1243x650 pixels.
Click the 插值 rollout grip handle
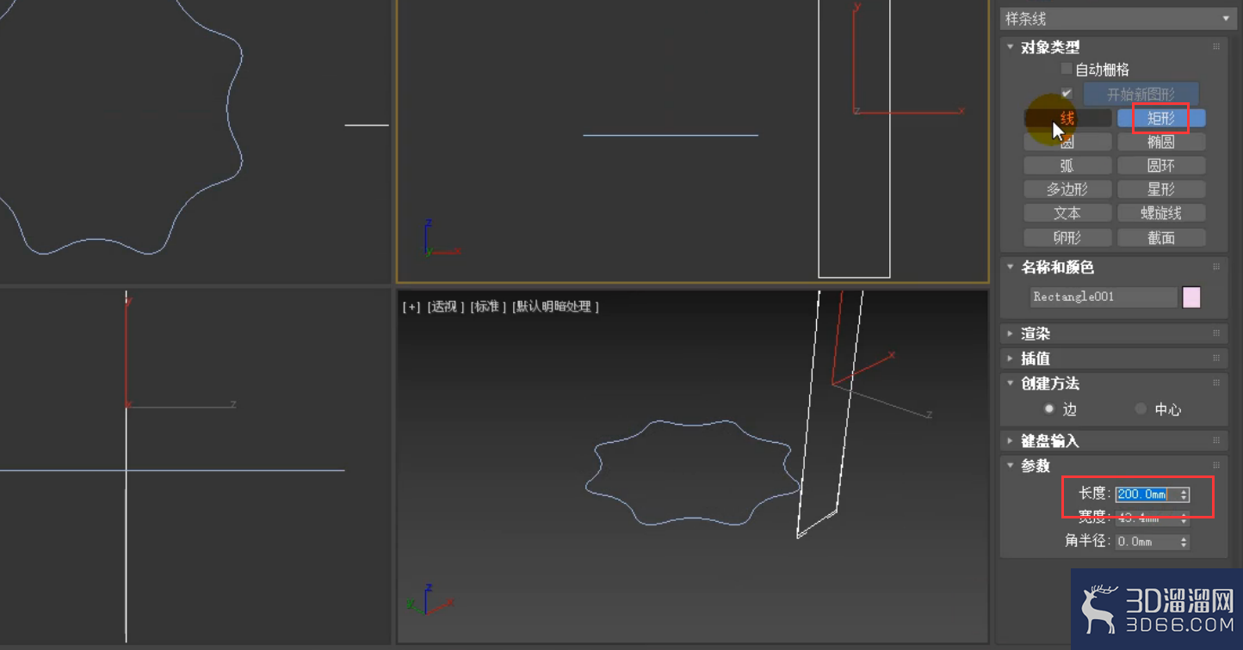[1216, 359]
